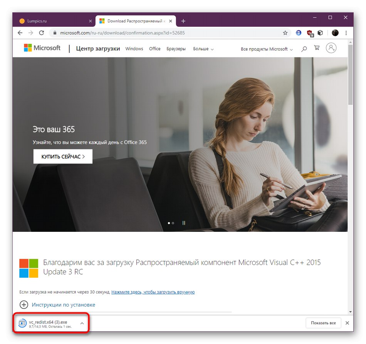View site info via the padlock icon
Viewport: 366px width, 344px height.
(x=55, y=33)
